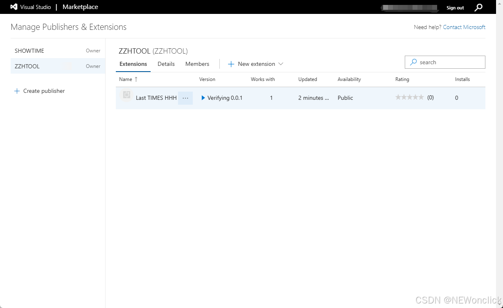Screen dimensions: 503x308
Task: Click the ZZHTOOL (ZZHTOOL) publisher title
Action: (153, 51)
